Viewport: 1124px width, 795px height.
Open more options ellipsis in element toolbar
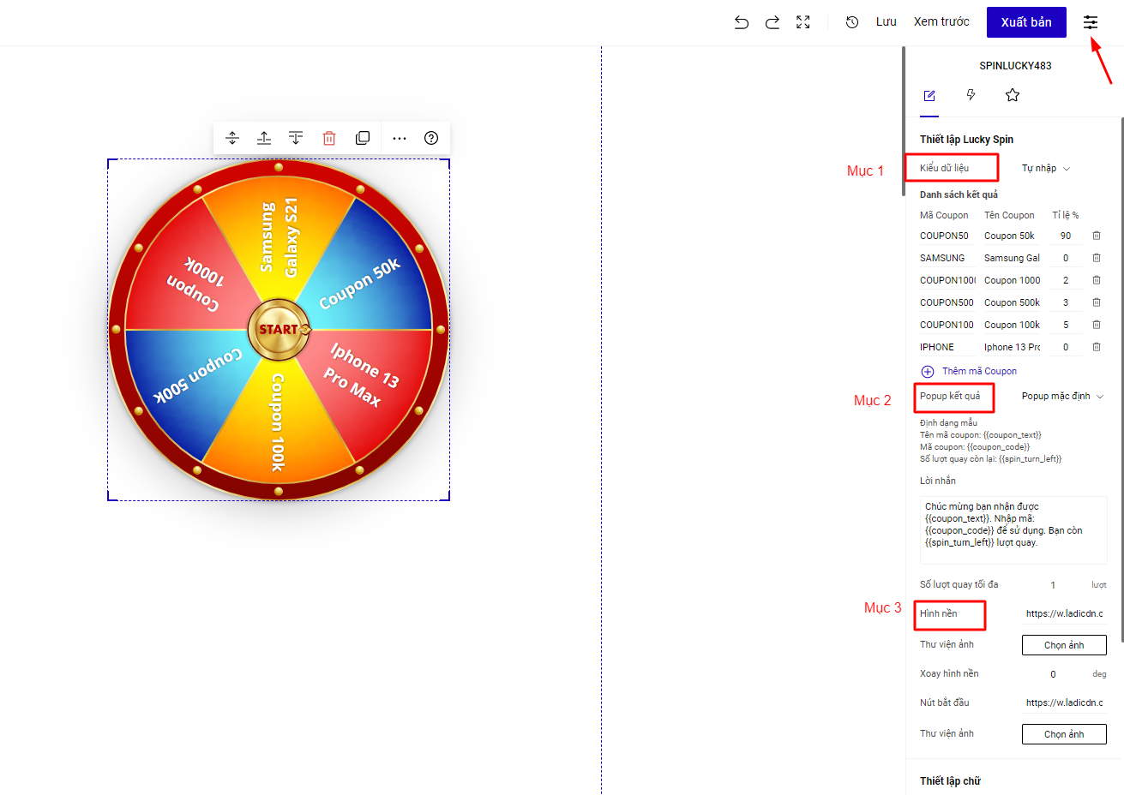[x=400, y=138]
